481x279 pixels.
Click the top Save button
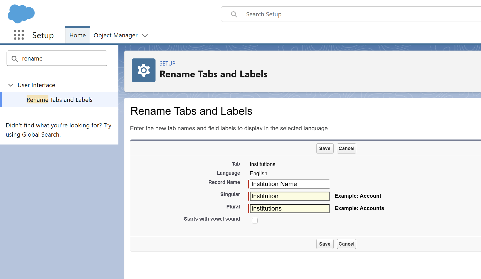click(x=325, y=148)
